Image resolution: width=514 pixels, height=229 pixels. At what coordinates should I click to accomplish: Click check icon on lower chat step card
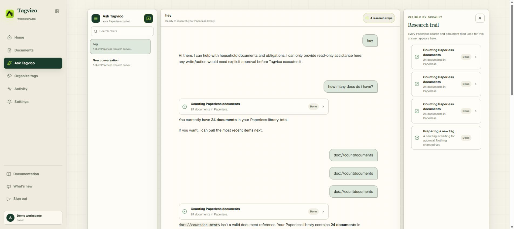(185, 212)
